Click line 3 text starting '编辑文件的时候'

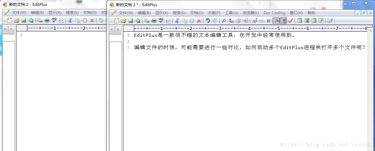tap(250, 47)
